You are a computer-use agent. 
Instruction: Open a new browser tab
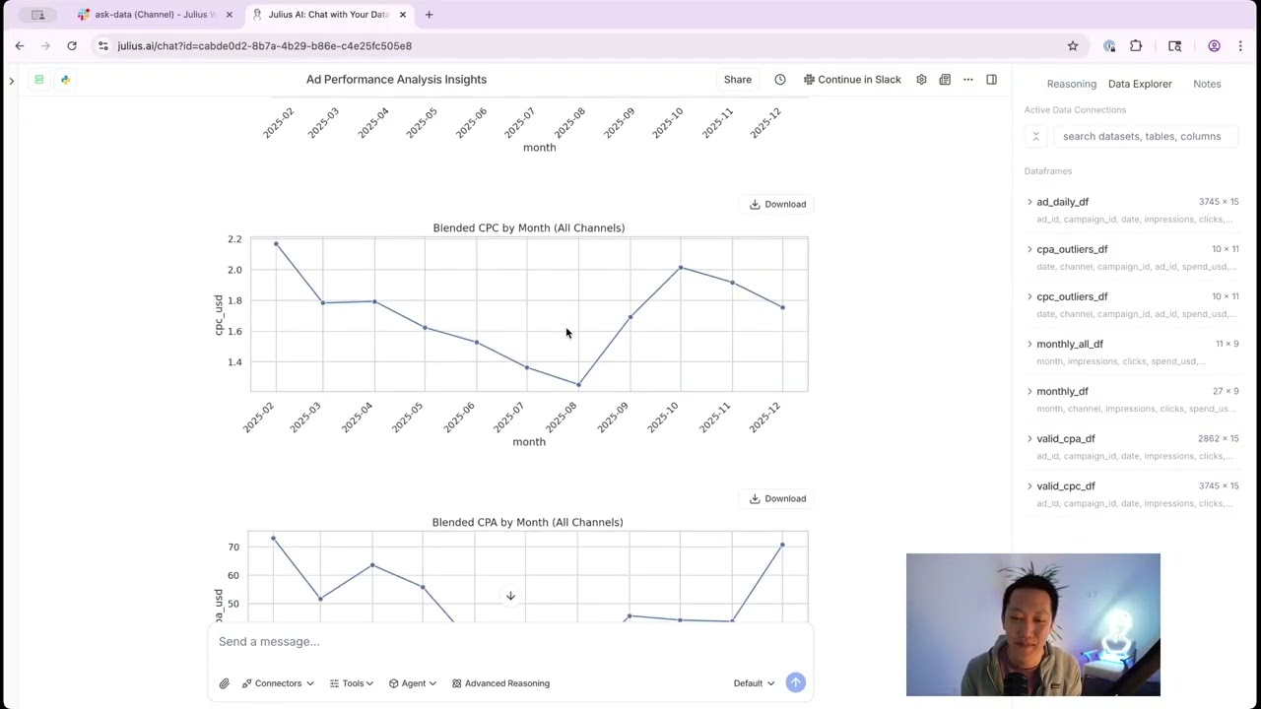429,15
